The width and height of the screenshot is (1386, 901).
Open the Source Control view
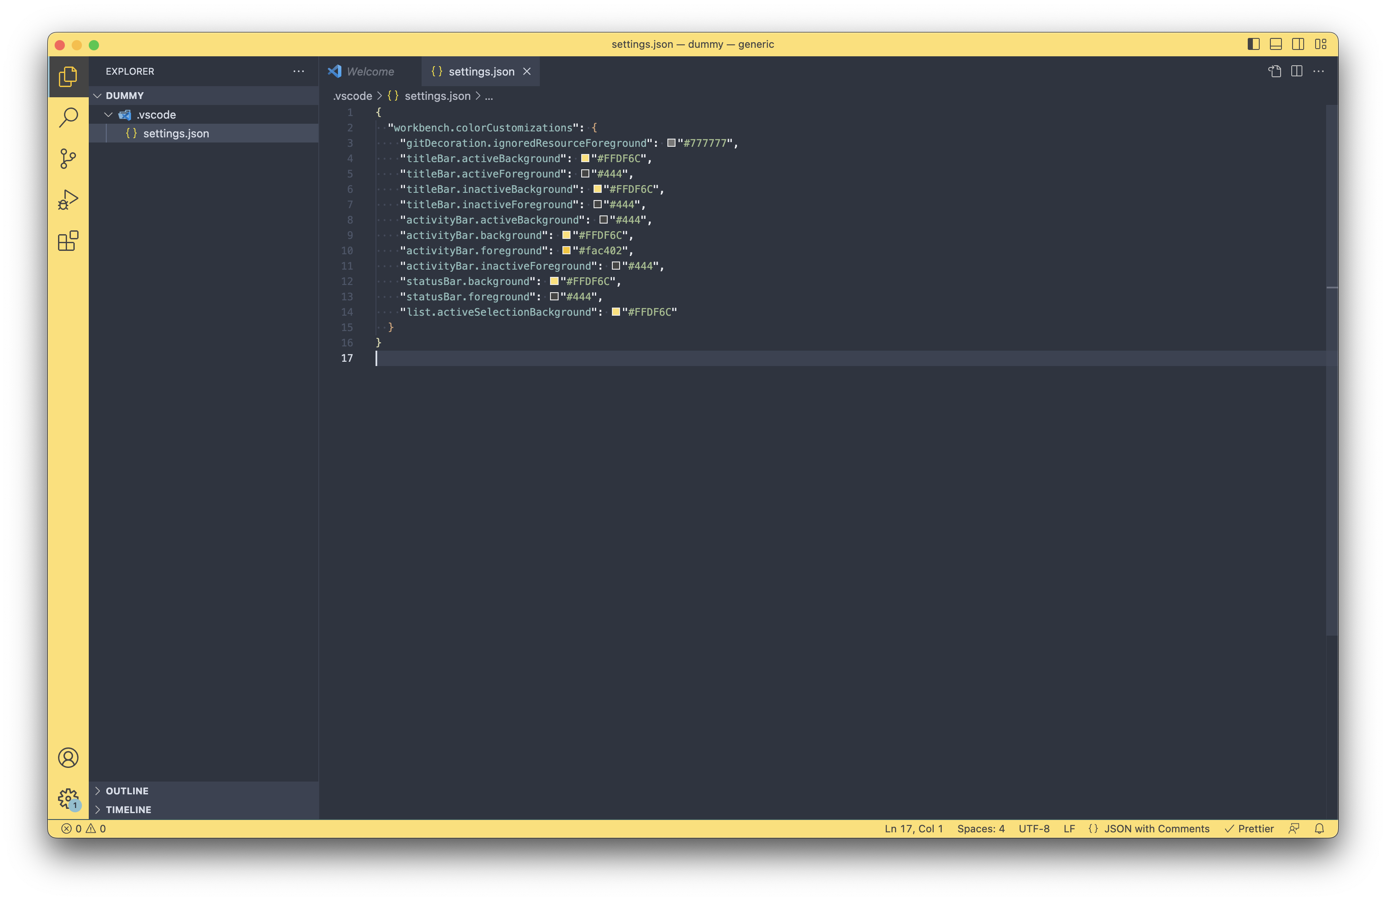tap(68, 158)
